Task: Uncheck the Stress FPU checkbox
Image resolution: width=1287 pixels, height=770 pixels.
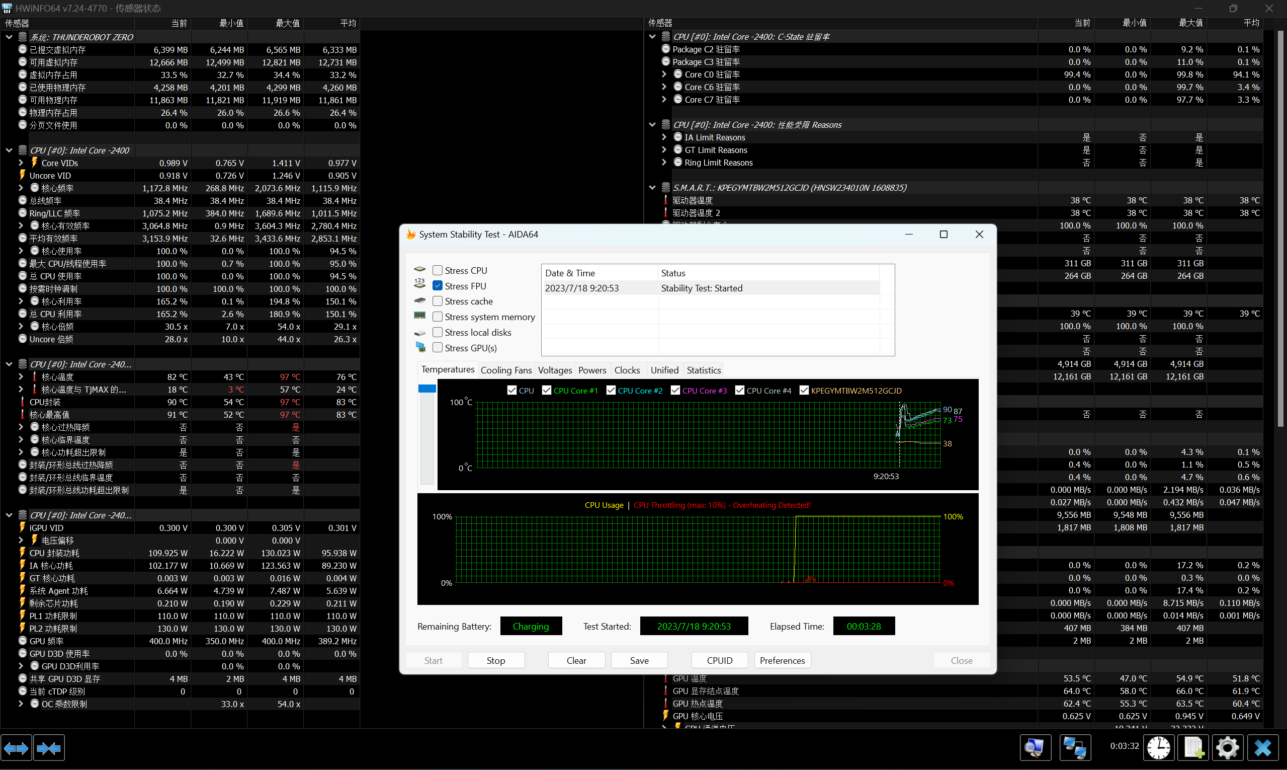Action: point(438,286)
